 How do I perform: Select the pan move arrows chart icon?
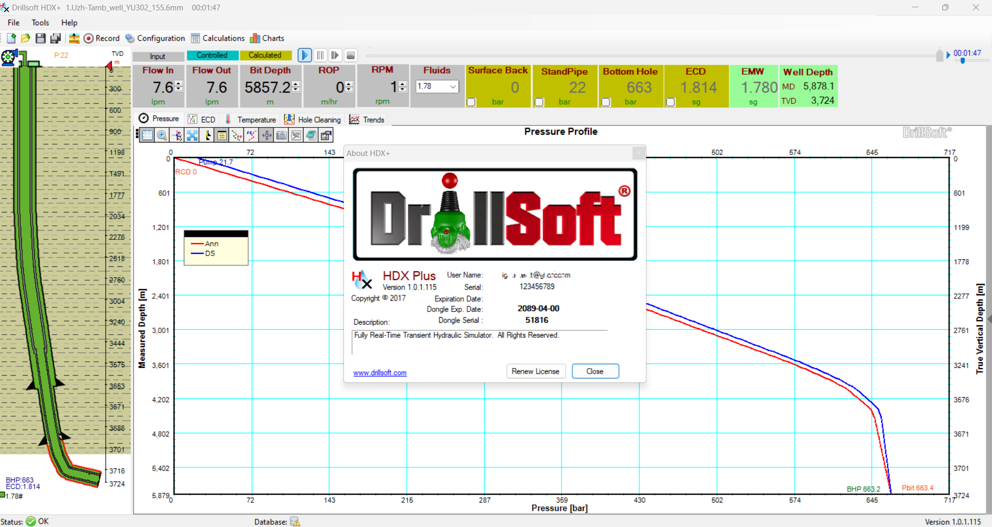(267, 135)
